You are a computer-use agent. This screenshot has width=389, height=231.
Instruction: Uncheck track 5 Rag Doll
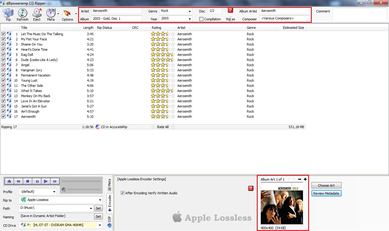3,55
